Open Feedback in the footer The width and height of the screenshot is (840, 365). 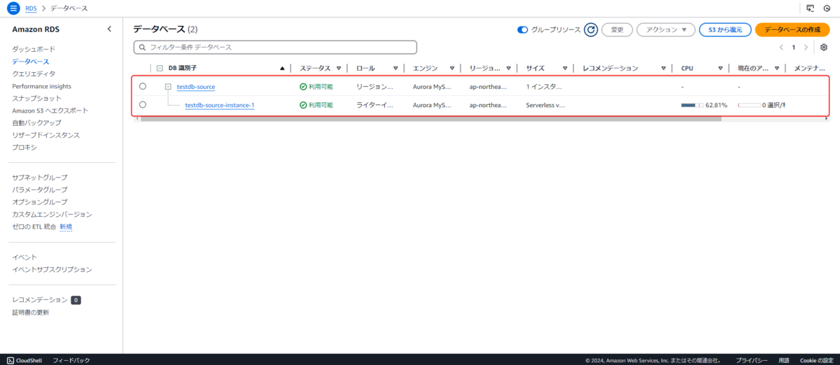tap(71, 360)
